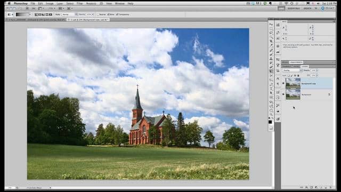
Task: Click the delete layer trash icon
Action: pyautogui.click(x=331, y=187)
